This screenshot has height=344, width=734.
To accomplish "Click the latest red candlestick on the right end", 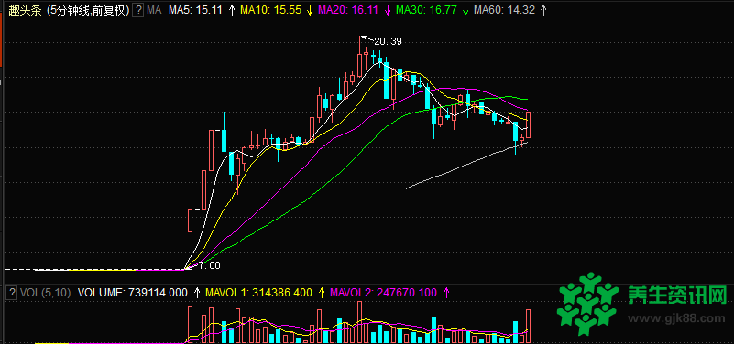I will [x=529, y=124].
